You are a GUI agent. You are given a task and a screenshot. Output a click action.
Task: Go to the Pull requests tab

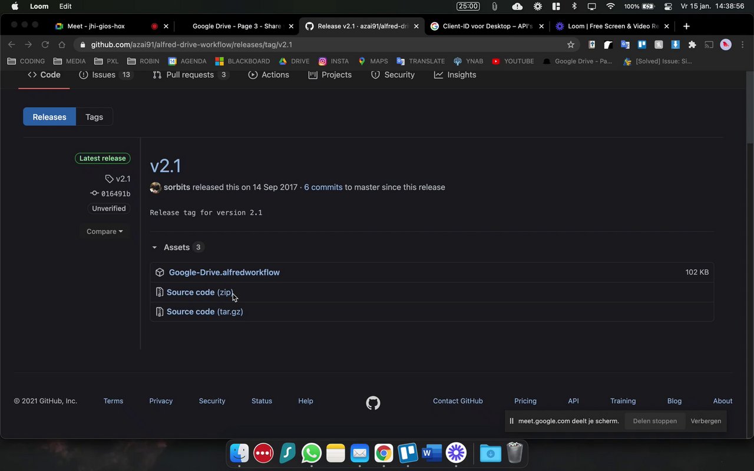190,75
